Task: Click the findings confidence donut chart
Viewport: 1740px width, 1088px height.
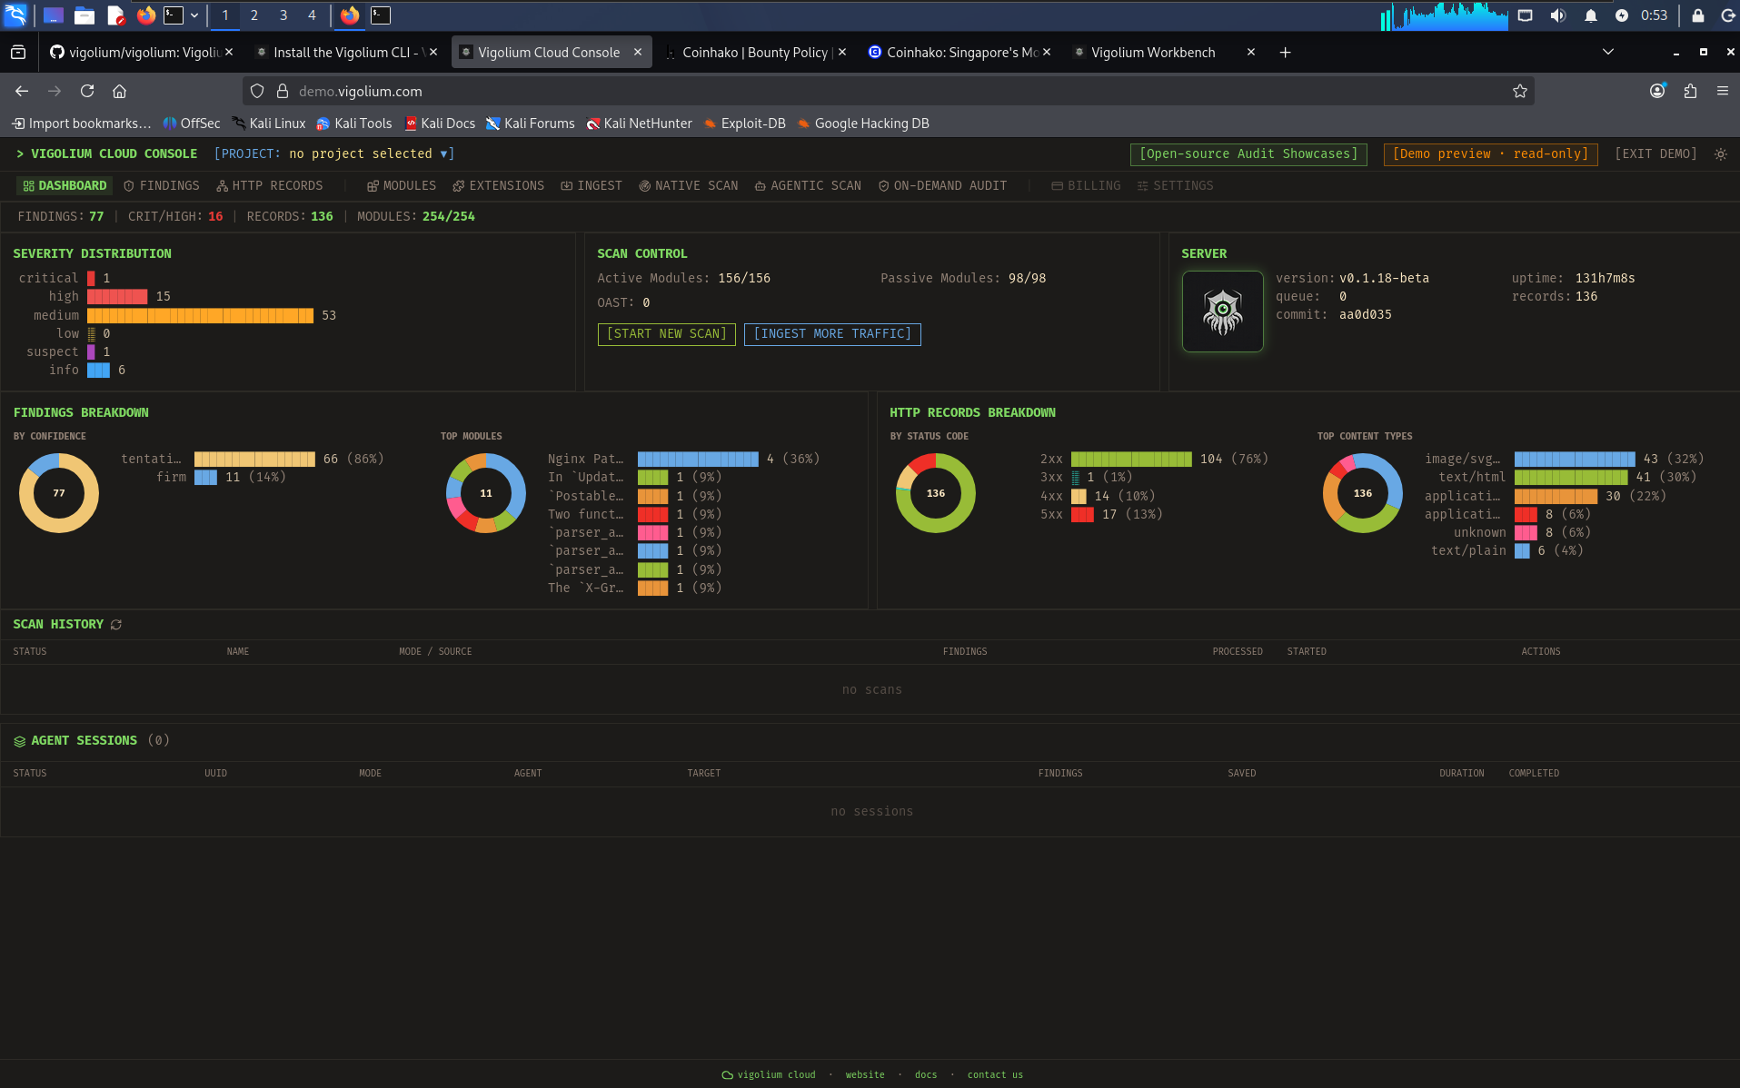Action: 59,493
